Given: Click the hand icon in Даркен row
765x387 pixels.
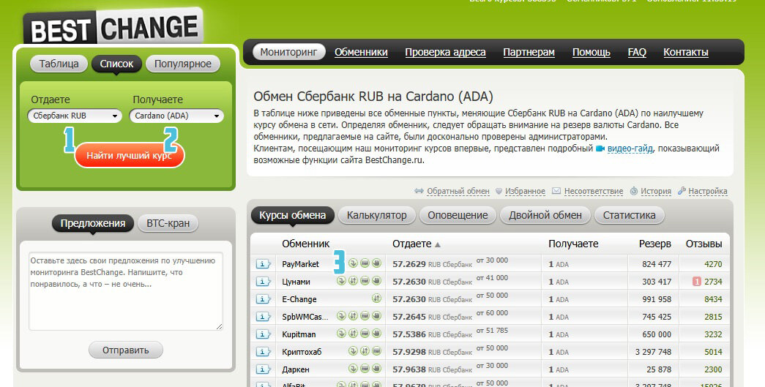Looking at the screenshot, I should (376, 369).
